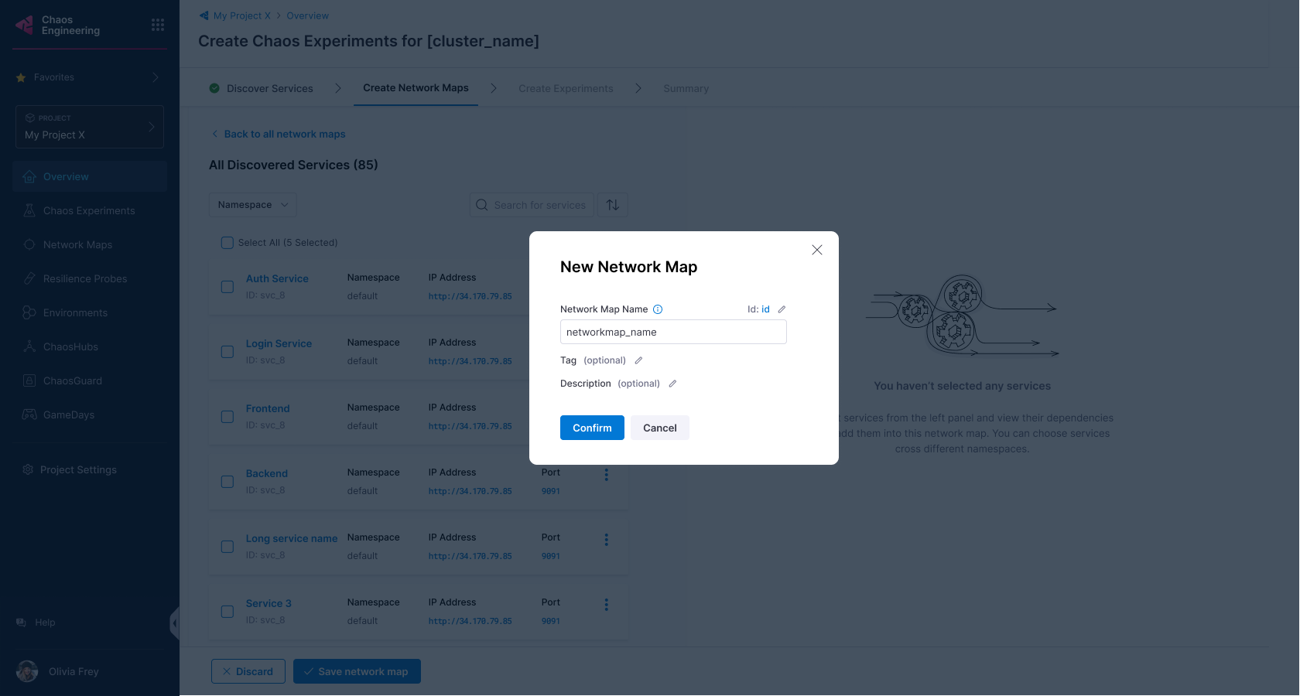Expand the My Project X project selector
Image resolution: width=1300 pixels, height=696 pixels.
[90, 127]
